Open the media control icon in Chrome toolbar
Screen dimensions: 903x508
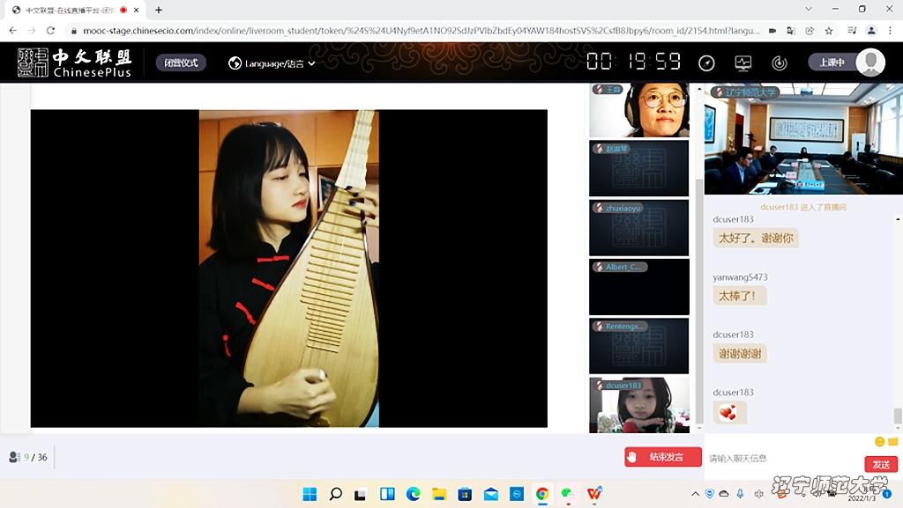click(853, 31)
